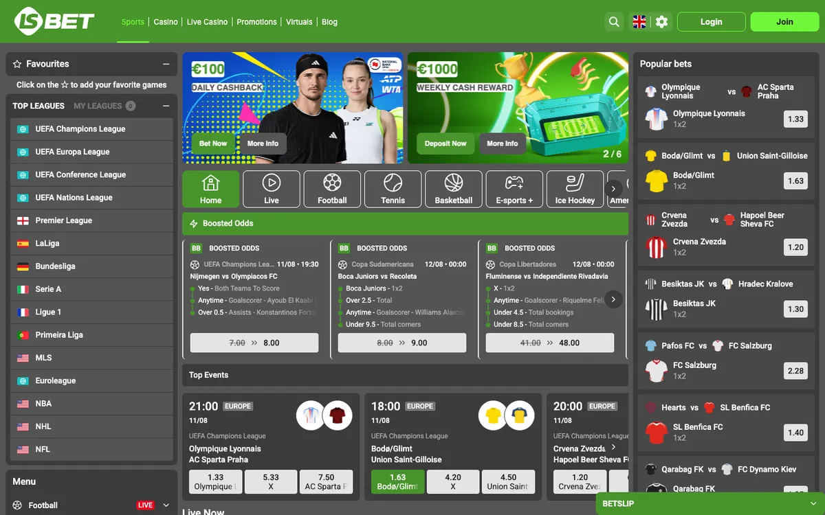The image size is (825, 515).
Task: Switch to the My Leagues tab
Action: pyautogui.click(x=104, y=106)
